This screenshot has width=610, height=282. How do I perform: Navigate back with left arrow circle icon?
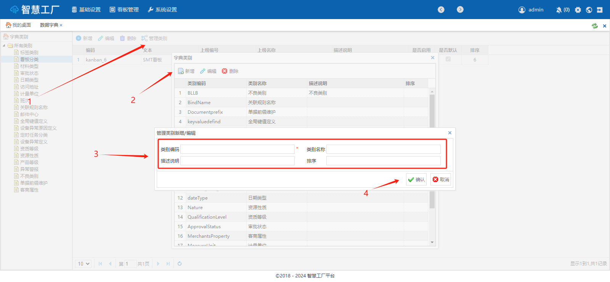click(441, 10)
